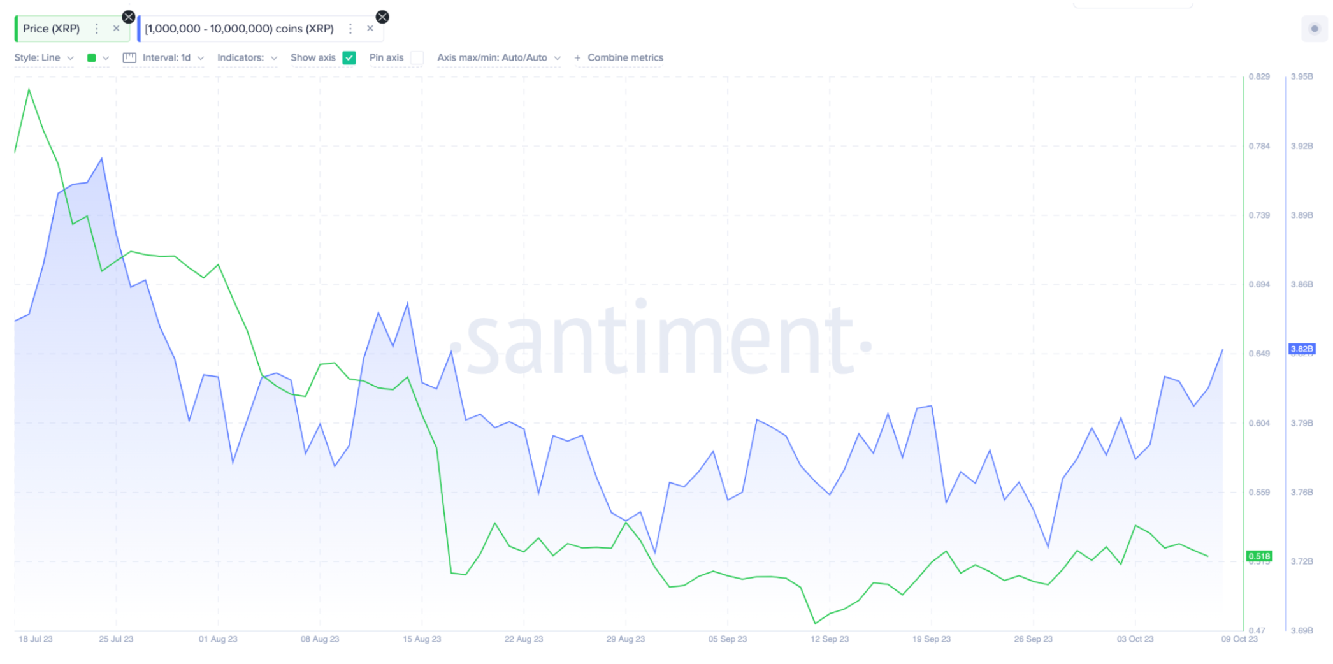
Task: Expand the color picker chevron
Action: tap(106, 58)
